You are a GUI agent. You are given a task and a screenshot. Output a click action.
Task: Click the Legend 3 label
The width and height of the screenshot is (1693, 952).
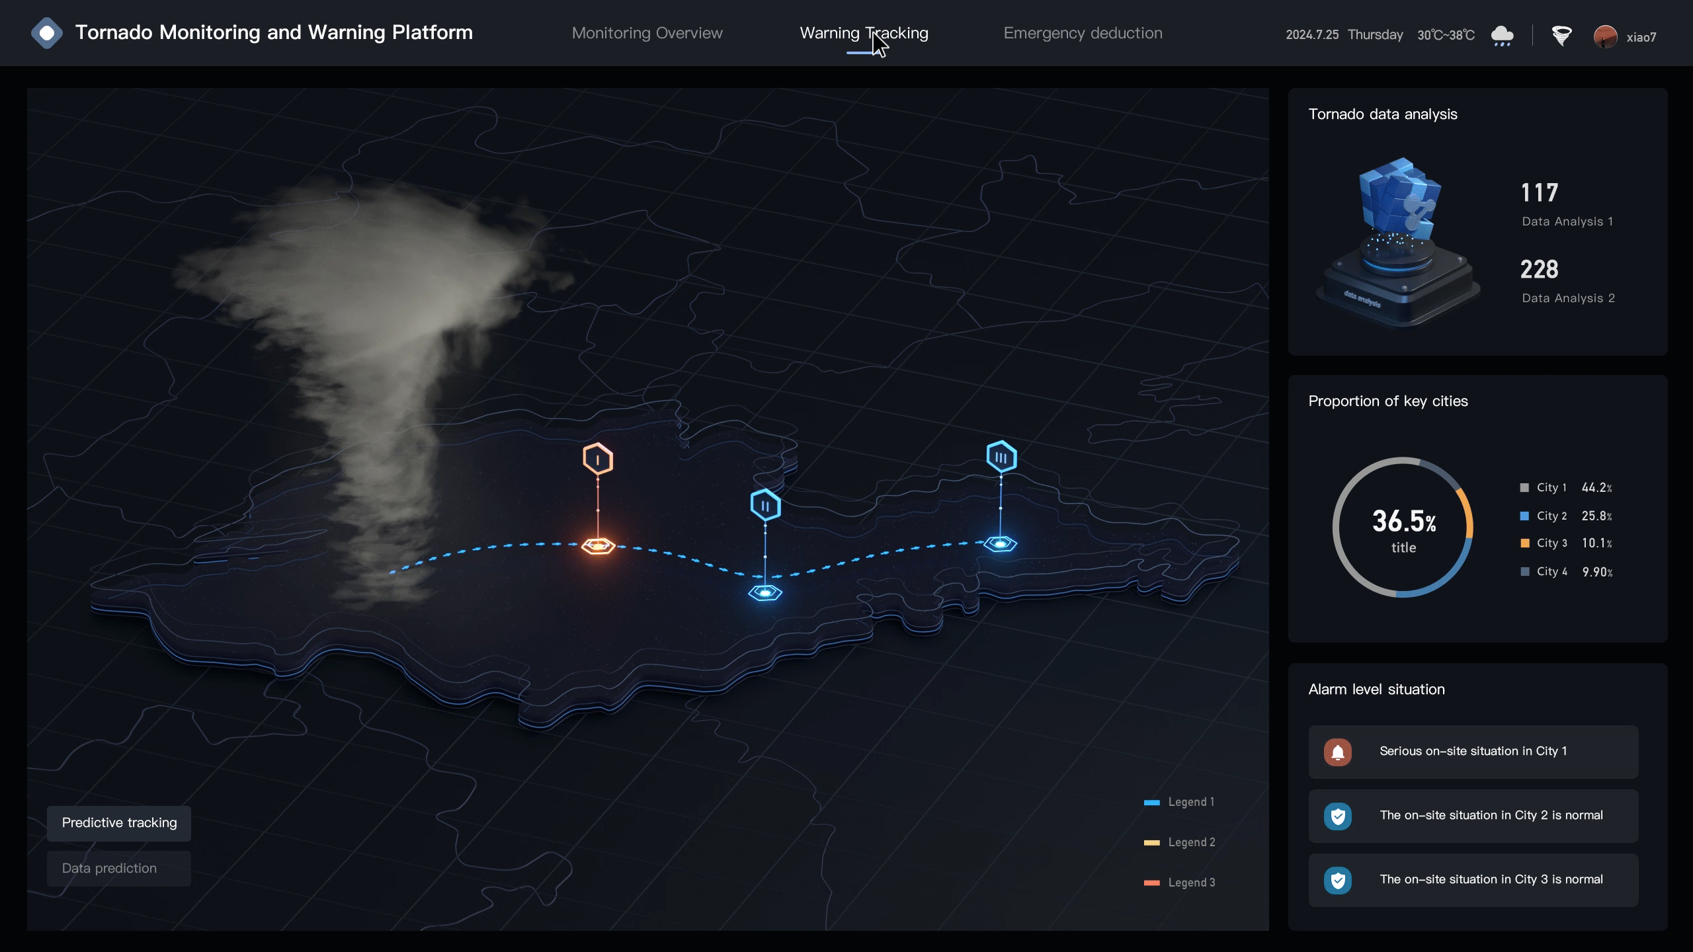coord(1192,883)
